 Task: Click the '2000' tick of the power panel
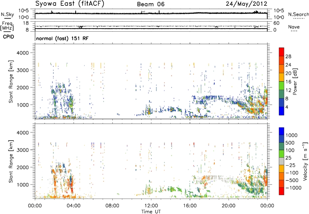(x=22, y=87)
